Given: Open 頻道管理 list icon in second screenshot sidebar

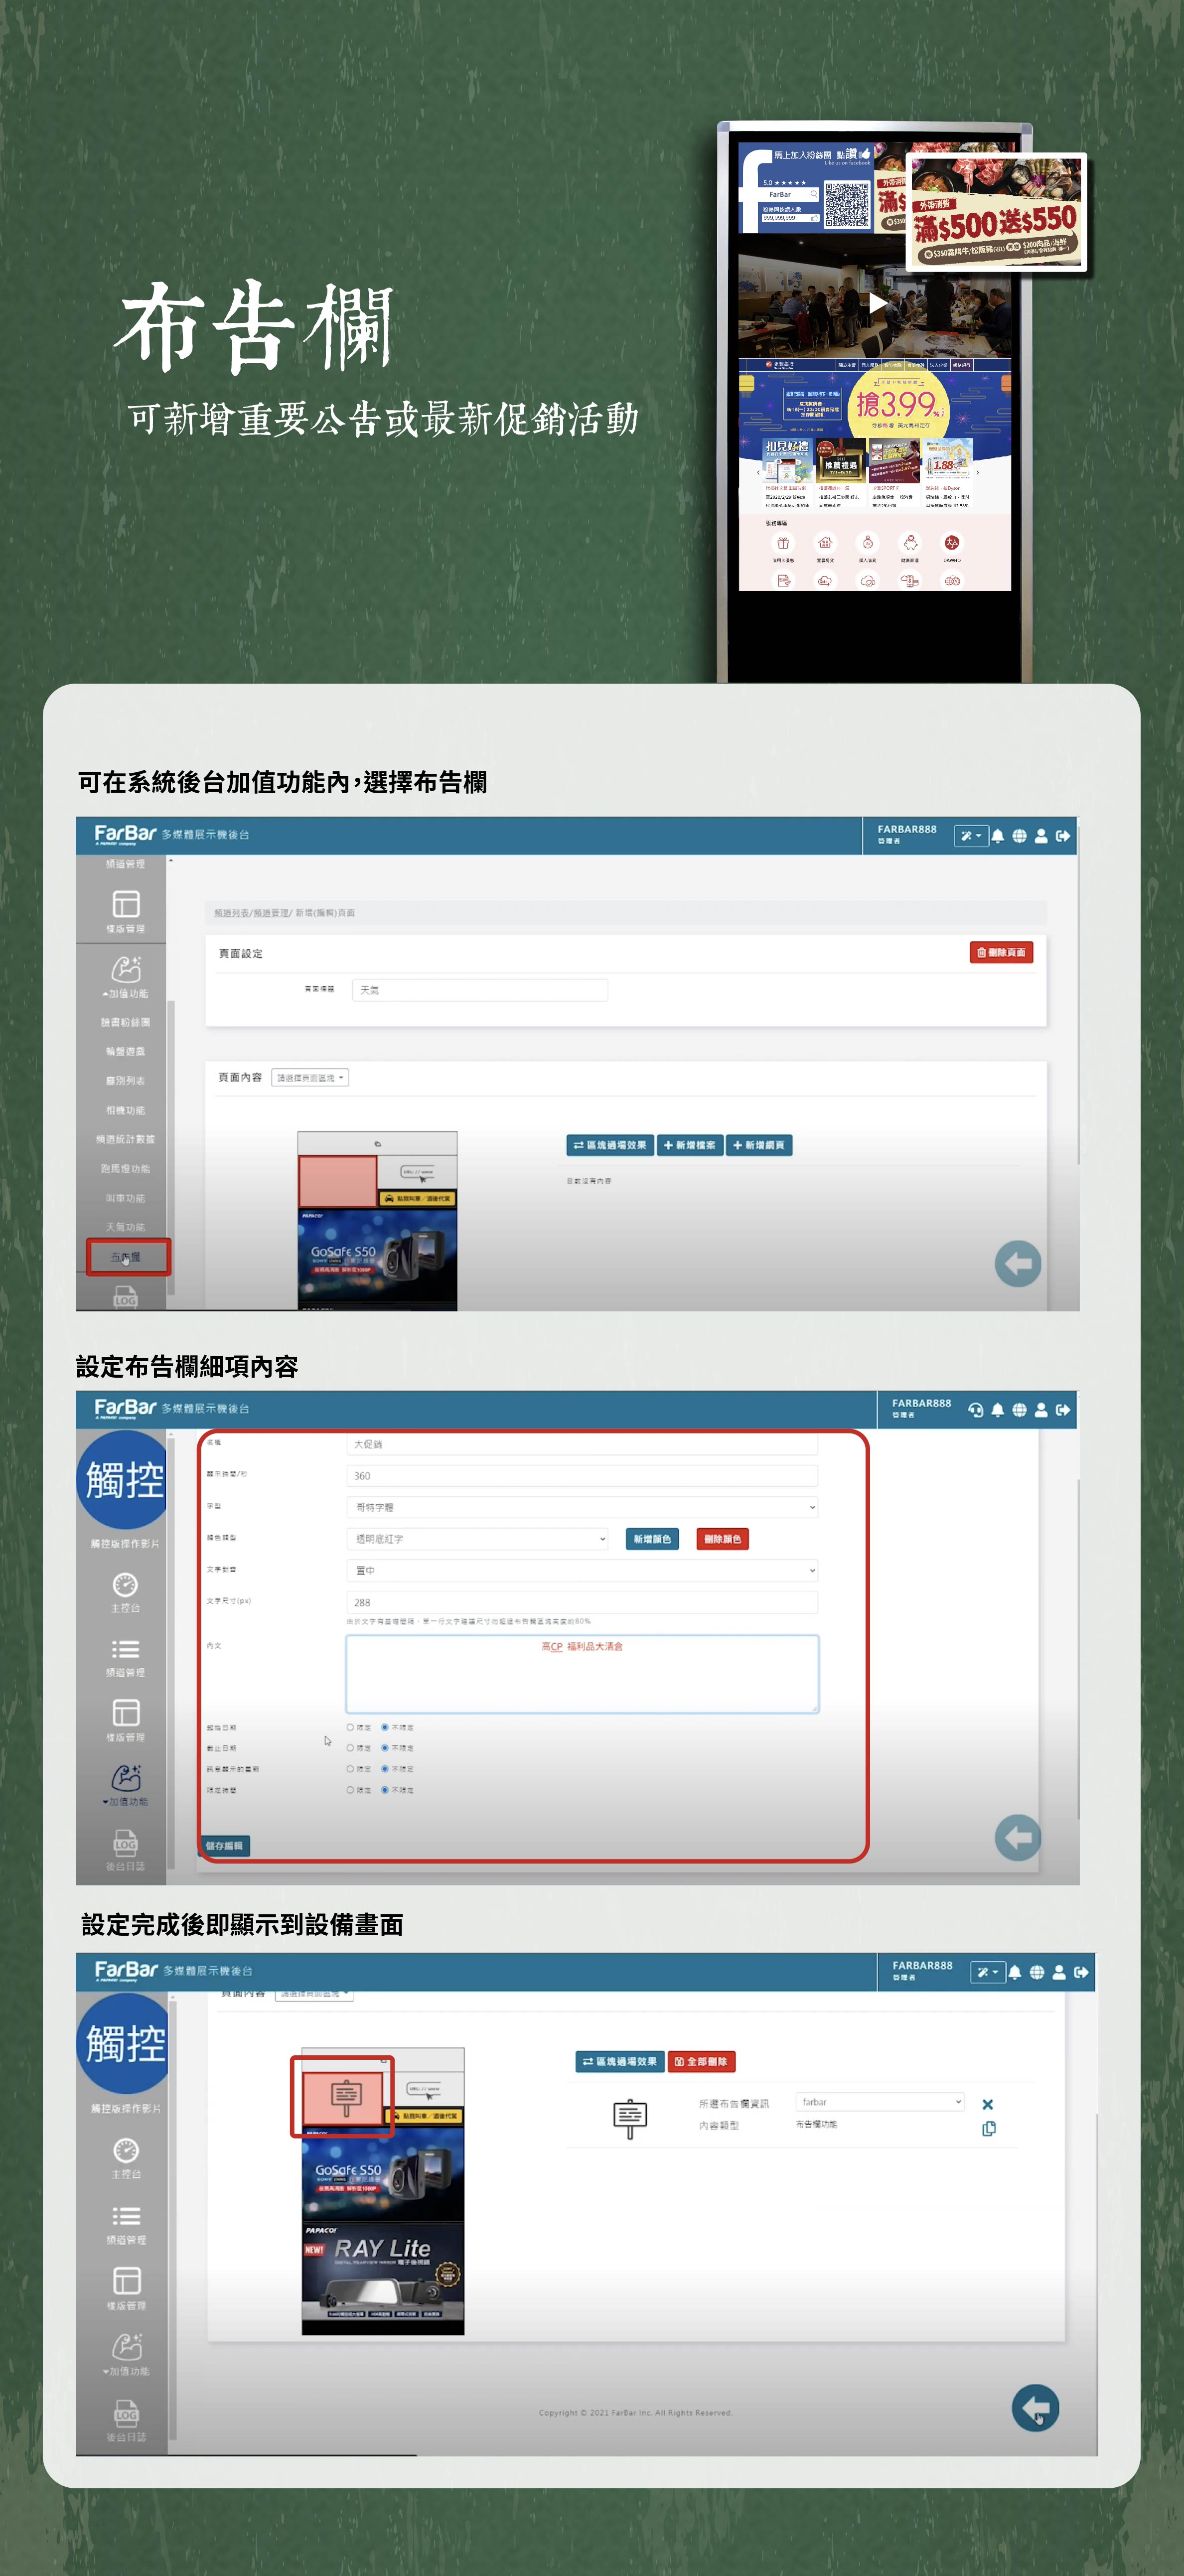Looking at the screenshot, I should click(125, 1649).
